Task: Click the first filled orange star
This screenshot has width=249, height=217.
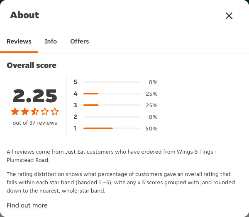Action: pos(15,111)
